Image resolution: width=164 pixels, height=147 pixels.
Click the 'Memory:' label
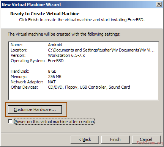19,77
